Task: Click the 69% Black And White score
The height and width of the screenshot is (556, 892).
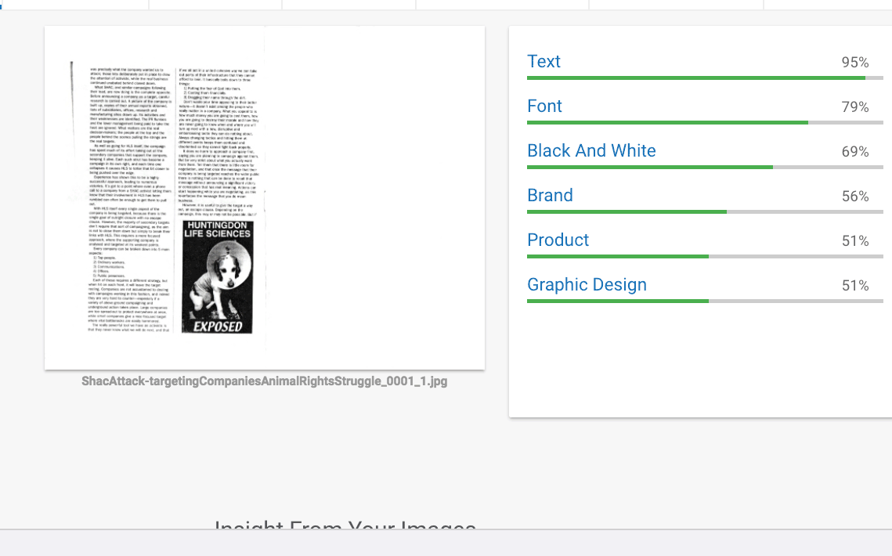Action: coord(855,152)
